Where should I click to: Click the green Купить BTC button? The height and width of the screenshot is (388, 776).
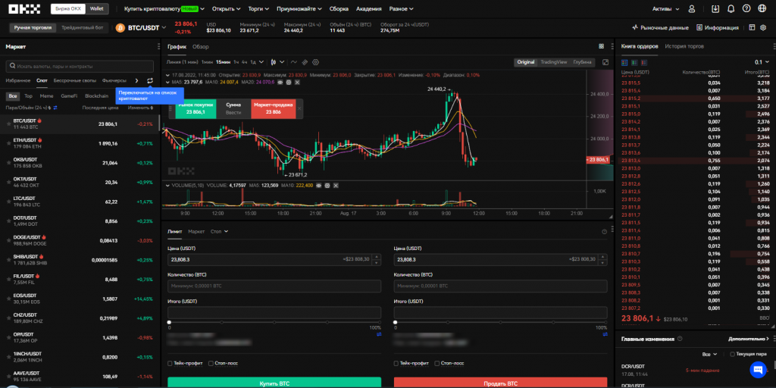(274, 383)
